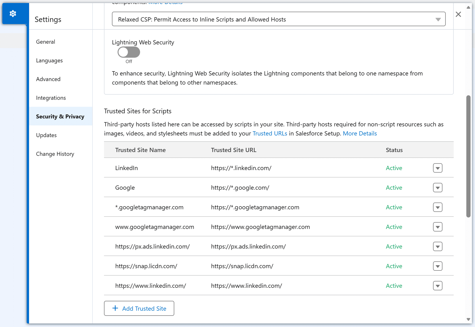475x327 pixels.
Task: Switch to the Languages settings tab
Action: (x=49, y=60)
